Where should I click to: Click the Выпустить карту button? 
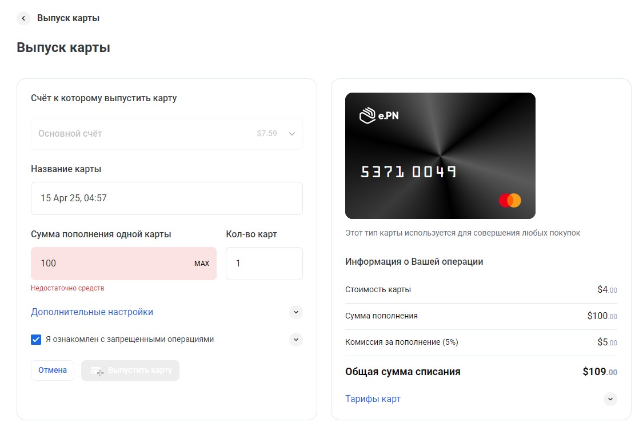click(130, 371)
